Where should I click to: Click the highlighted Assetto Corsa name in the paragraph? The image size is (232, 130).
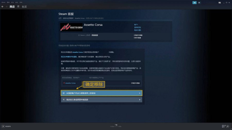click(x=77, y=52)
